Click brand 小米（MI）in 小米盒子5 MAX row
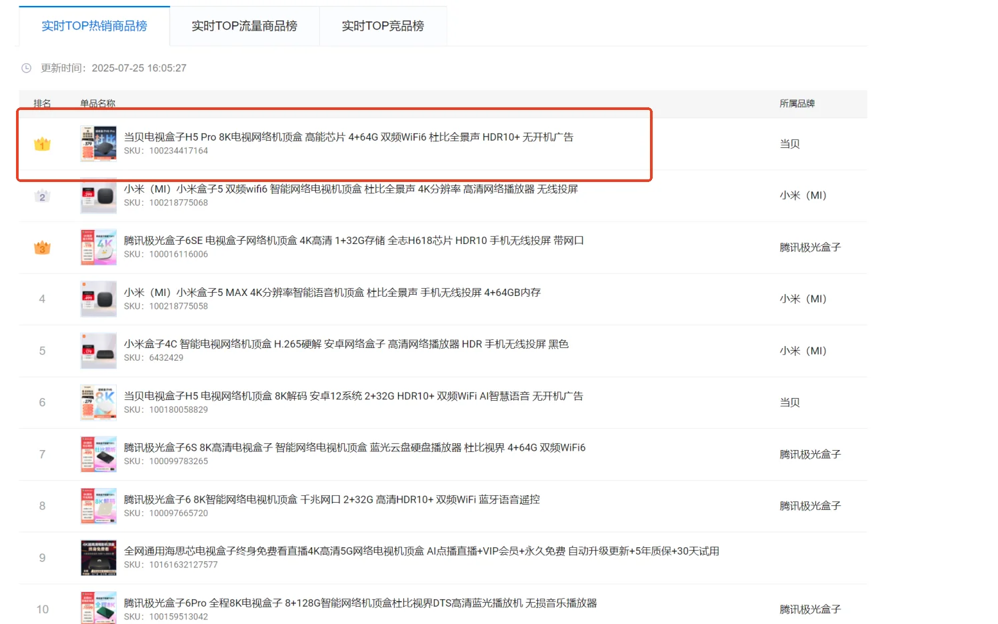The image size is (998, 624). 803,299
